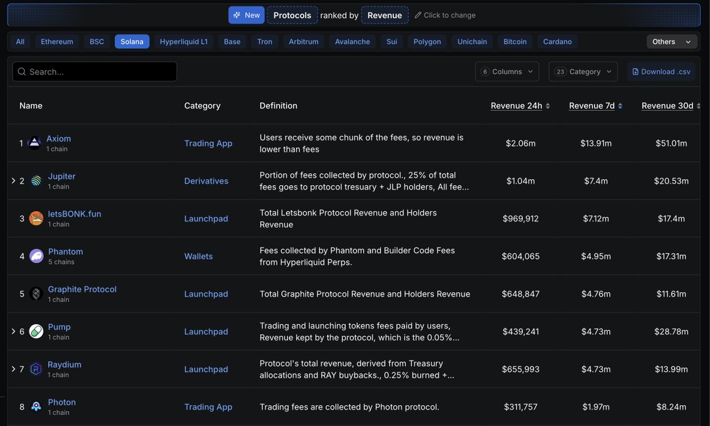This screenshot has width=710, height=426.
Task: Click the Phantom ghost logo icon
Action: [x=36, y=256]
